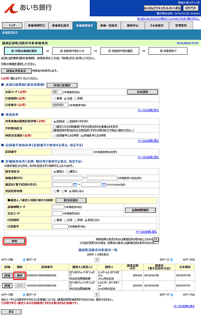Screen dimensions: 201x317
Task: Open calendar for 譲渡日 end date
Action: [104, 185]
